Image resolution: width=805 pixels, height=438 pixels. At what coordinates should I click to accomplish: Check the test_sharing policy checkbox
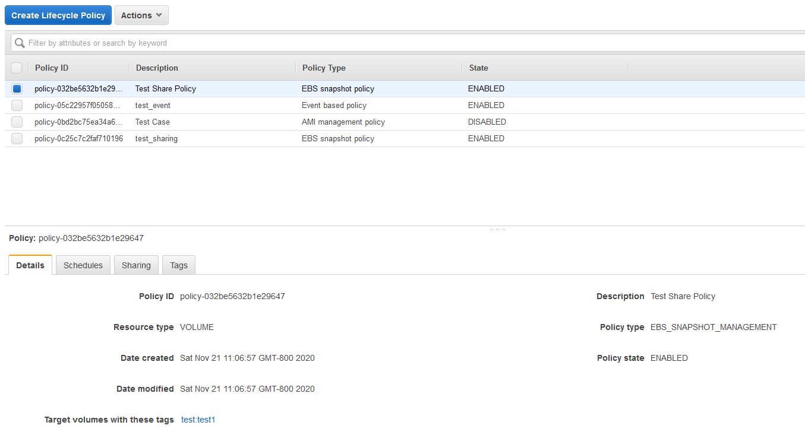17,138
